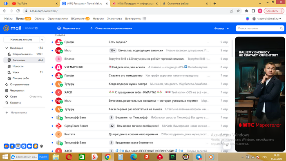286x161 pixels.
Task: Toggle unread dot for Кантата email
Action: point(52,134)
